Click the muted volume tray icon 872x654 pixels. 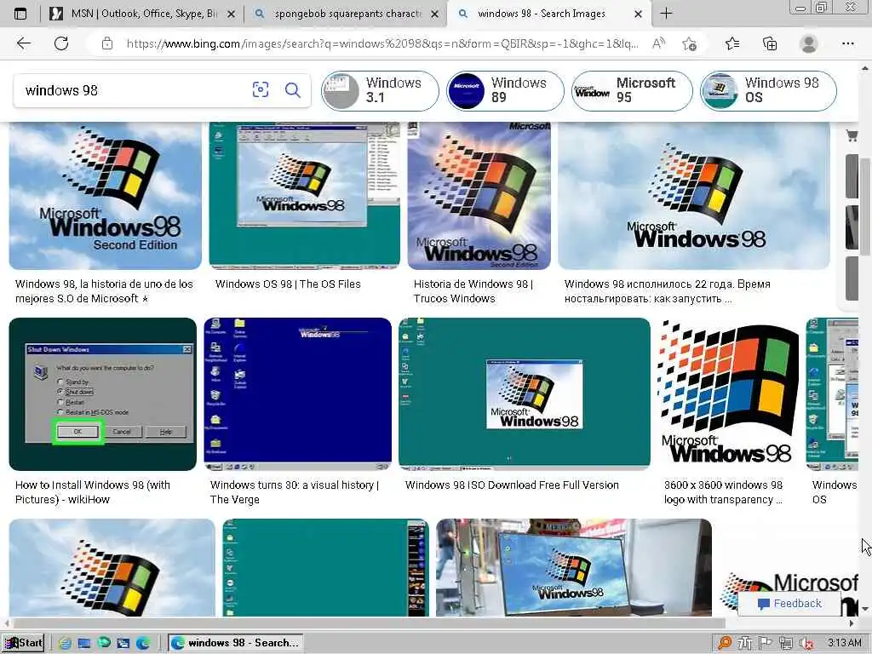point(806,643)
